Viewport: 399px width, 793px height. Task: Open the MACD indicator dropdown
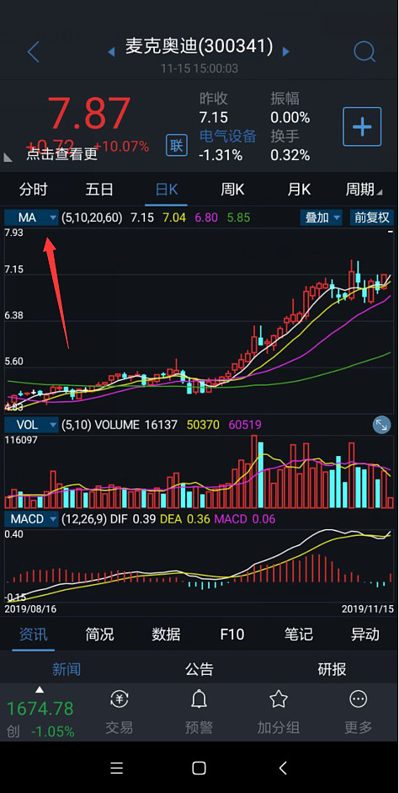tap(31, 519)
